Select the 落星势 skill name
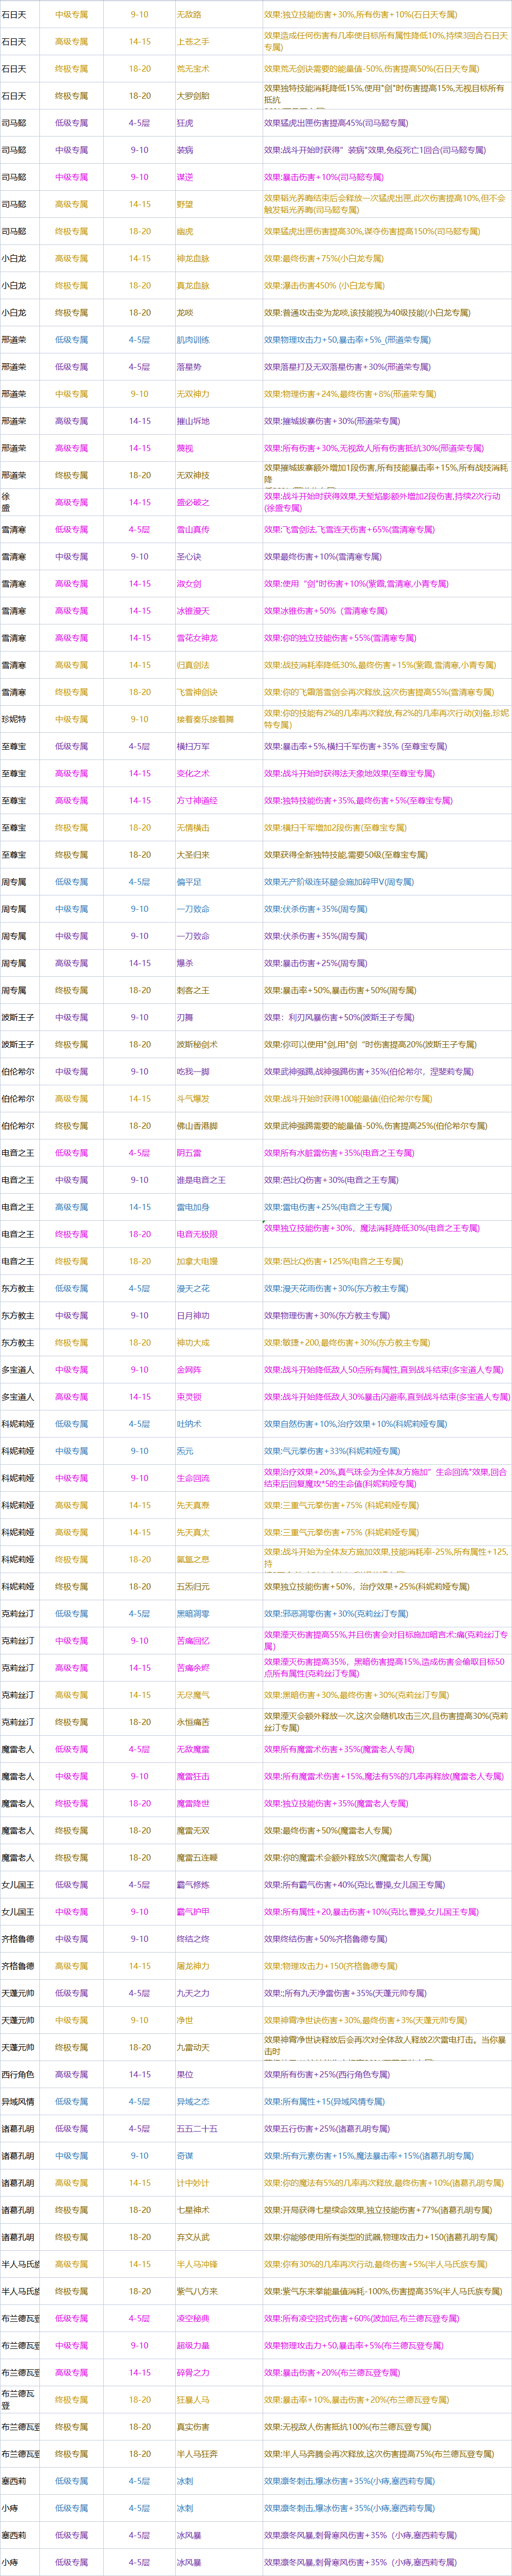Image resolution: width=512 pixels, height=2576 pixels. [x=189, y=367]
